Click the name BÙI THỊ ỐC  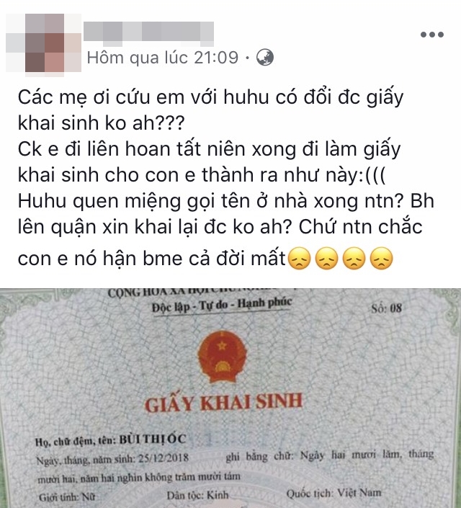coord(153,440)
